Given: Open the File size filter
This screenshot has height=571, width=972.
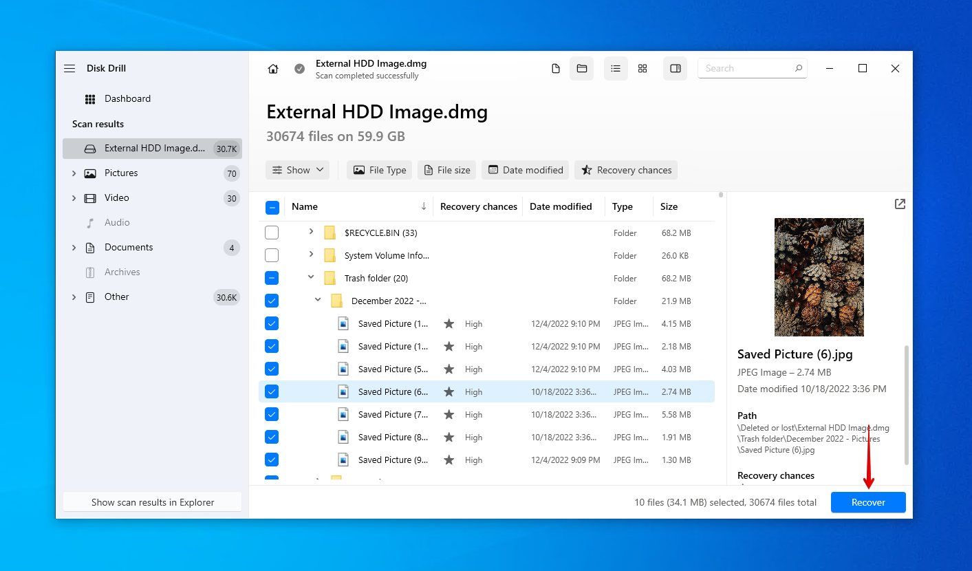Looking at the screenshot, I should [x=446, y=170].
